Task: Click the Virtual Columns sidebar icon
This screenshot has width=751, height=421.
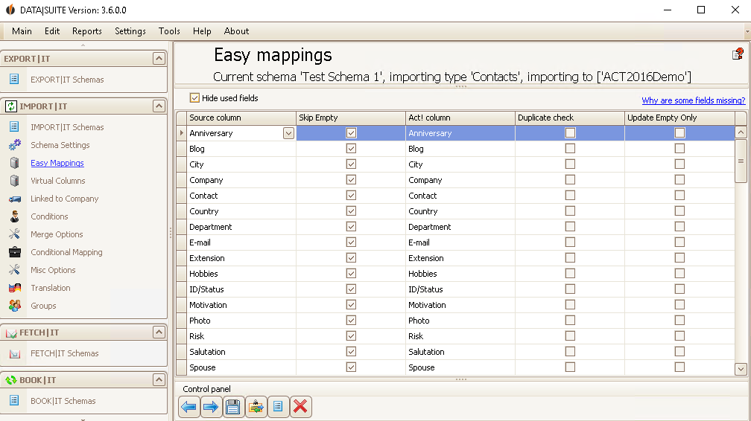Action: (15, 180)
